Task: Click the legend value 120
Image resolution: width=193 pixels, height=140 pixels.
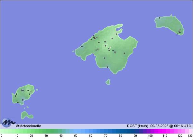Action: point(180,136)
